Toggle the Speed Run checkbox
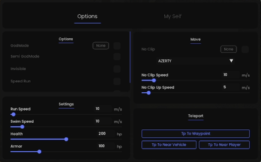261x162 pixels. click(x=117, y=82)
